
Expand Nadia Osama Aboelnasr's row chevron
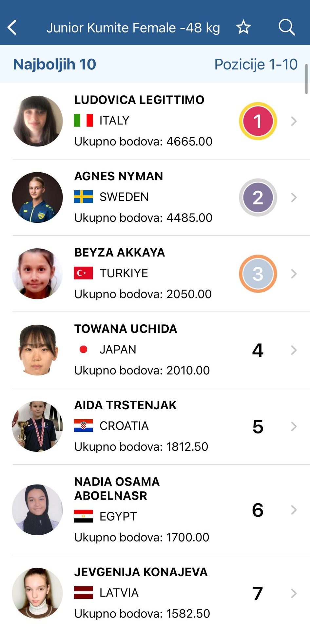(x=294, y=510)
